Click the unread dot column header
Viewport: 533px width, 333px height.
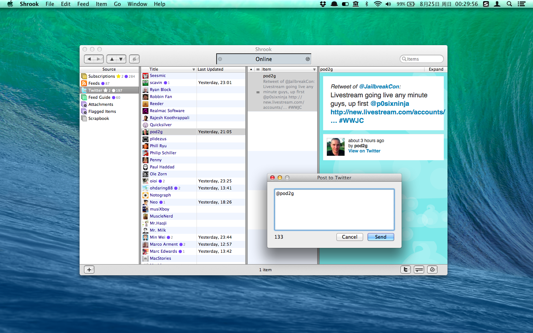click(x=251, y=69)
